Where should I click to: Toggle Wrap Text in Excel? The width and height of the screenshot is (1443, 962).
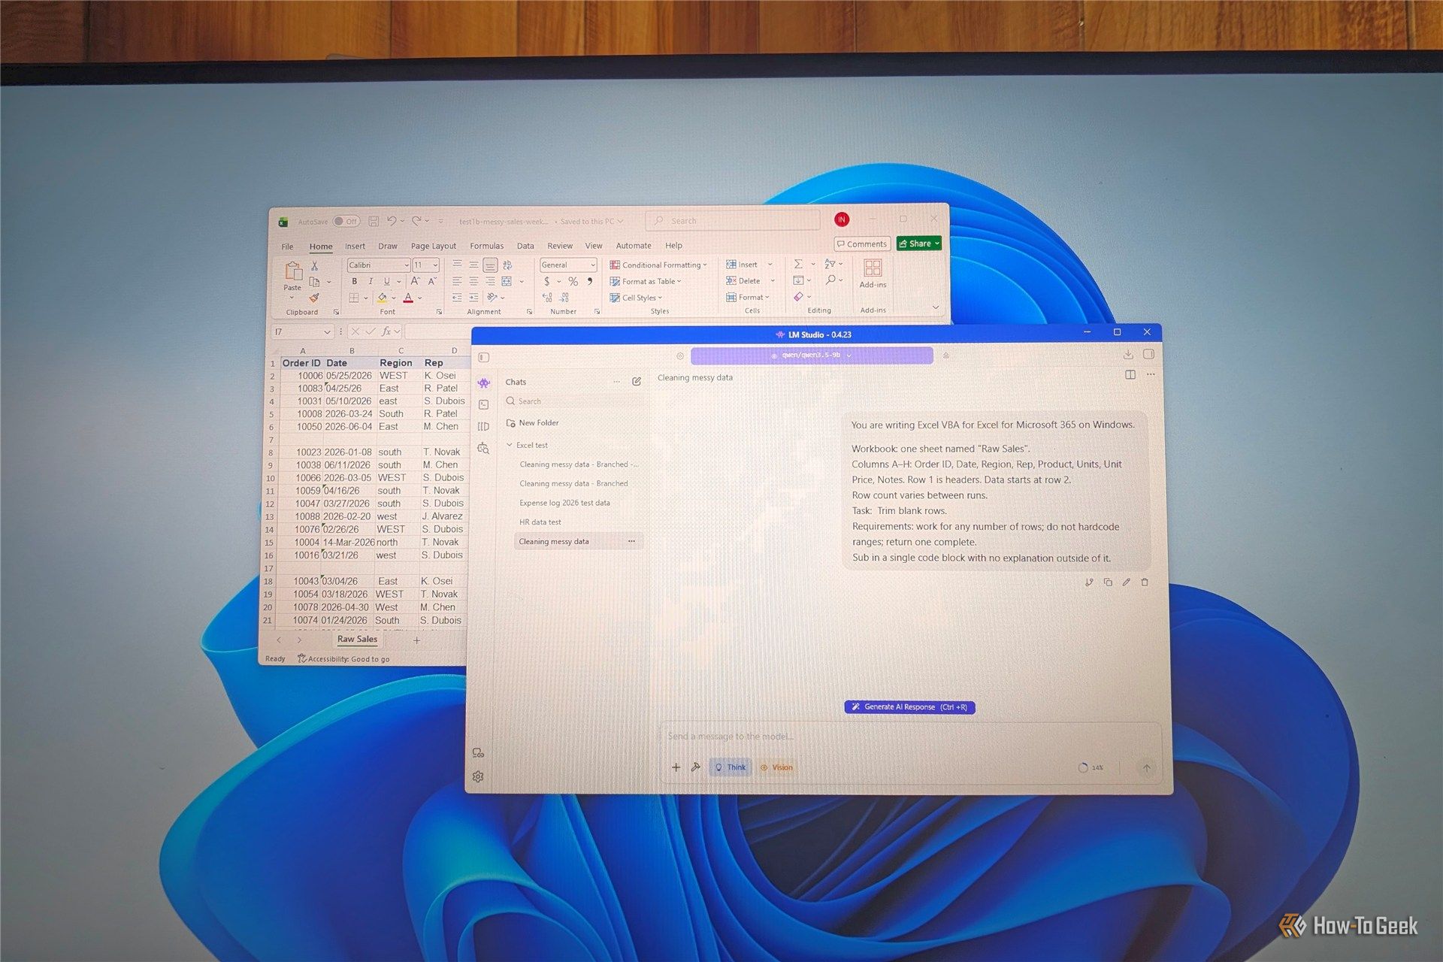point(507,265)
